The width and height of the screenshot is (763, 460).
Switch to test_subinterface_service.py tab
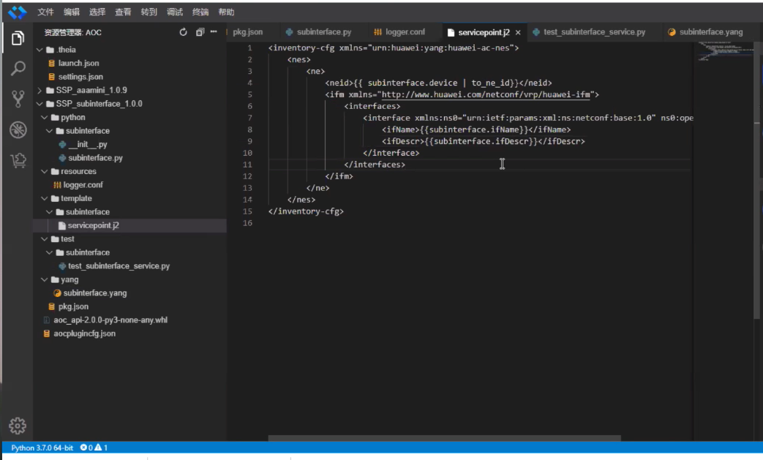coord(594,32)
